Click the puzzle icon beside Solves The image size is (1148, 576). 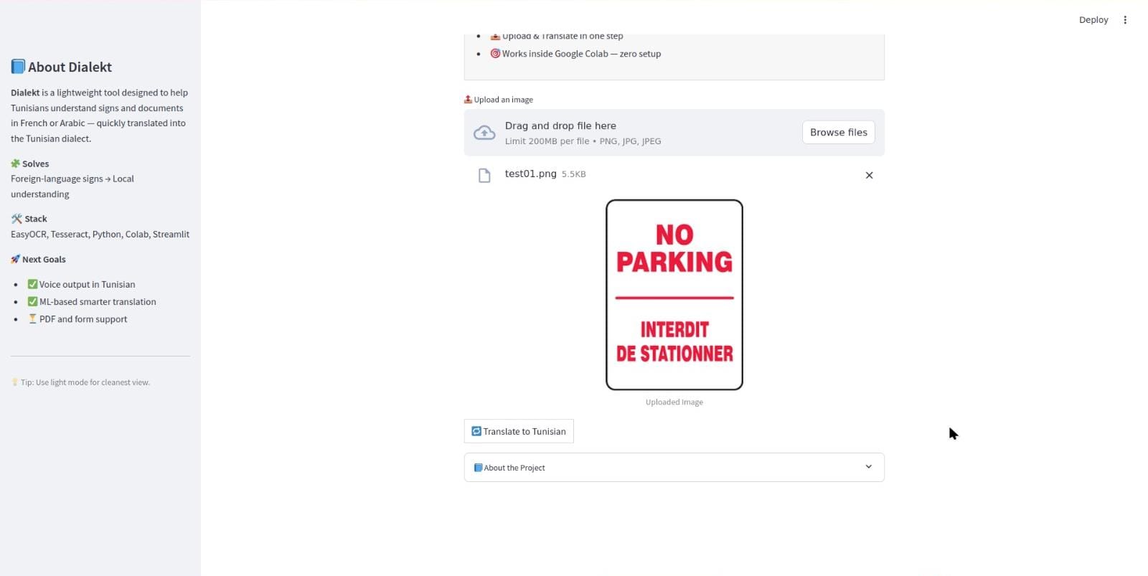click(x=15, y=164)
